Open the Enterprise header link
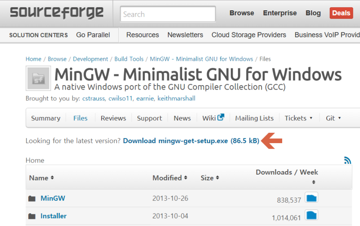Image resolution: width=360 pixels, height=226 pixels. [279, 13]
